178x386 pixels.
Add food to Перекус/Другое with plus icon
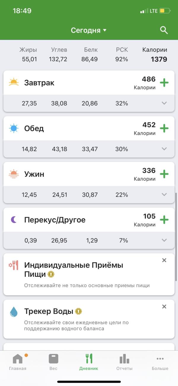click(164, 220)
